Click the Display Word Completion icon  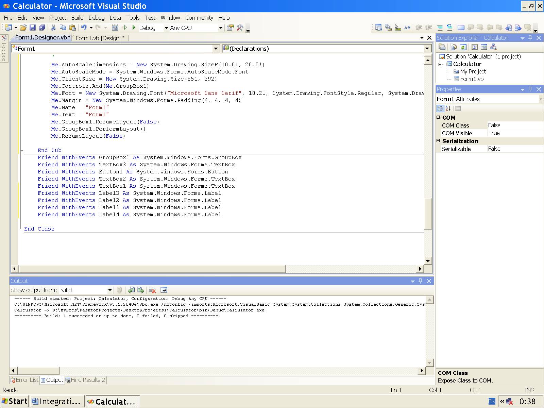(407, 28)
